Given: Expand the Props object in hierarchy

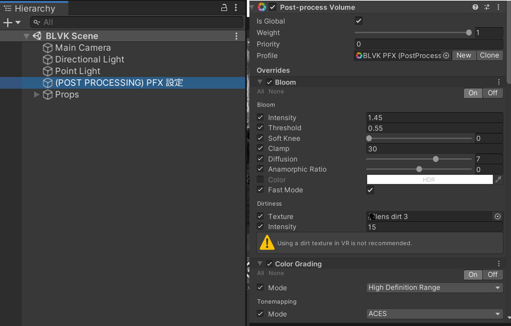Looking at the screenshot, I should tap(36, 95).
